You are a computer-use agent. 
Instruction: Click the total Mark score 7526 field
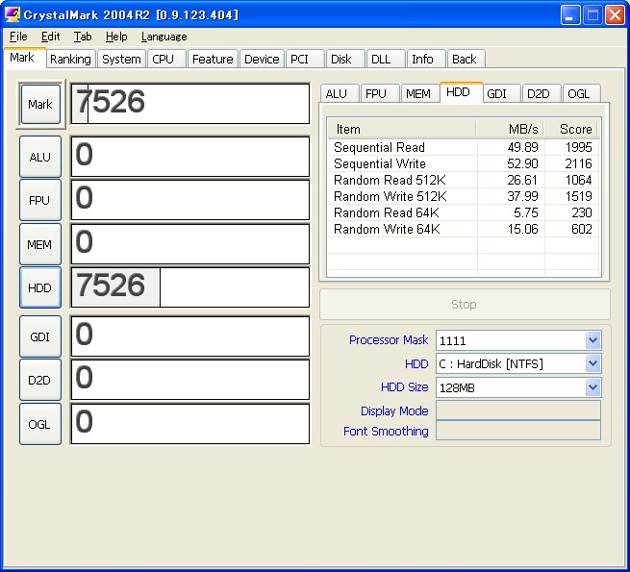click(190, 104)
